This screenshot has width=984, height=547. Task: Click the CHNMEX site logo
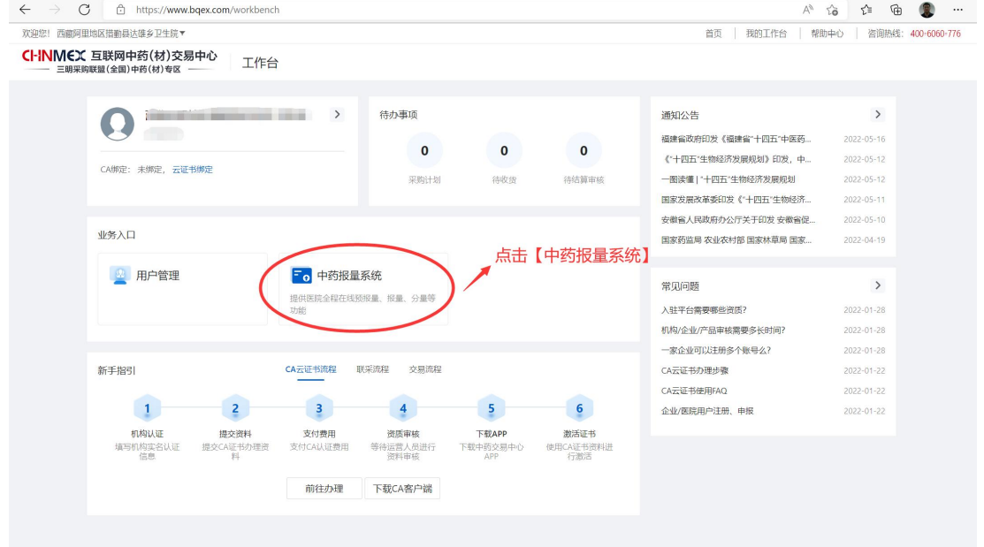click(119, 61)
